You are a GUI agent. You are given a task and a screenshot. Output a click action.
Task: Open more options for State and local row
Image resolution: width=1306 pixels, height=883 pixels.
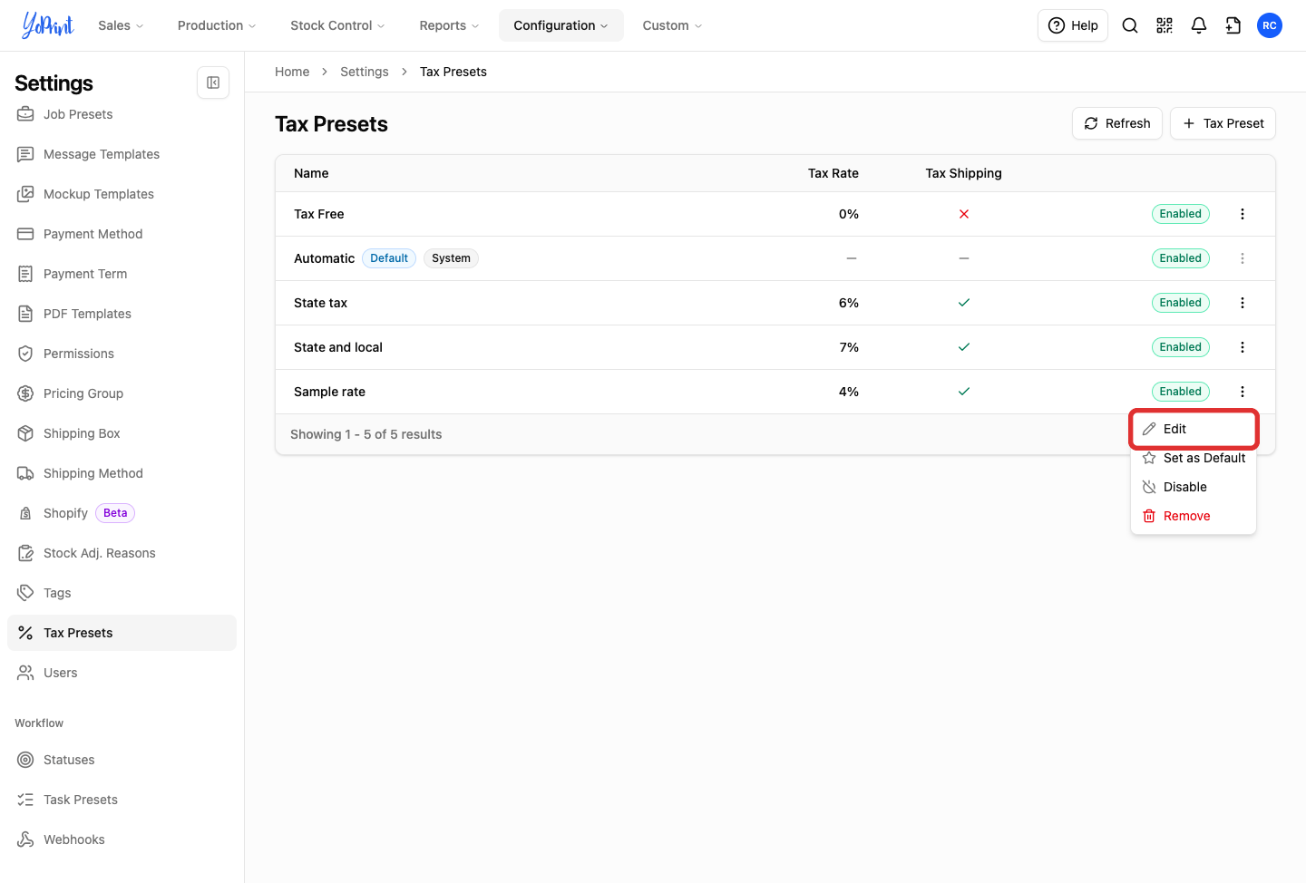(x=1243, y=347)
